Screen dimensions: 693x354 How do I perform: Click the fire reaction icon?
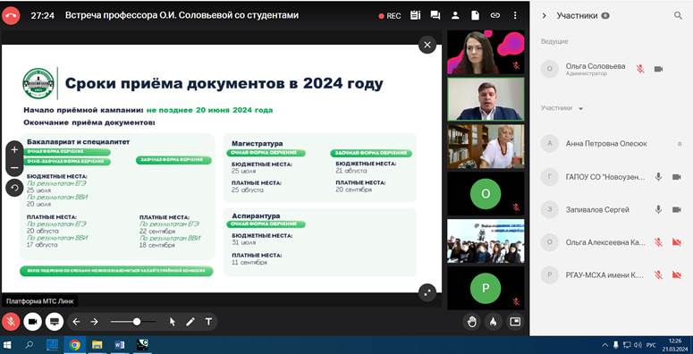(x=493, y=322)
